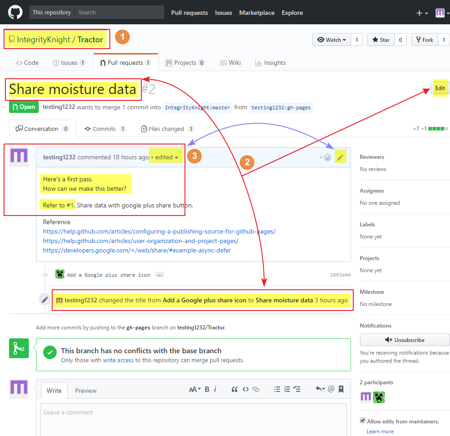Apply bold formatting in the comment editor
Image resolution: width=450 pixels, height=436 pixels.
pyautogui.click(x=208, y=390)
